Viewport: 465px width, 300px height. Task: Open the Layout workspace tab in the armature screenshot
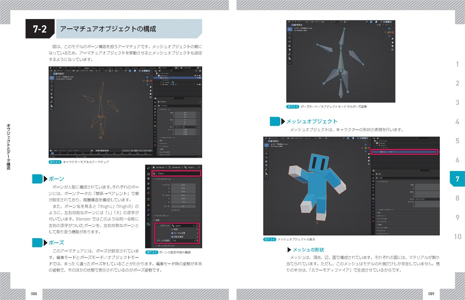coord(86,68)
